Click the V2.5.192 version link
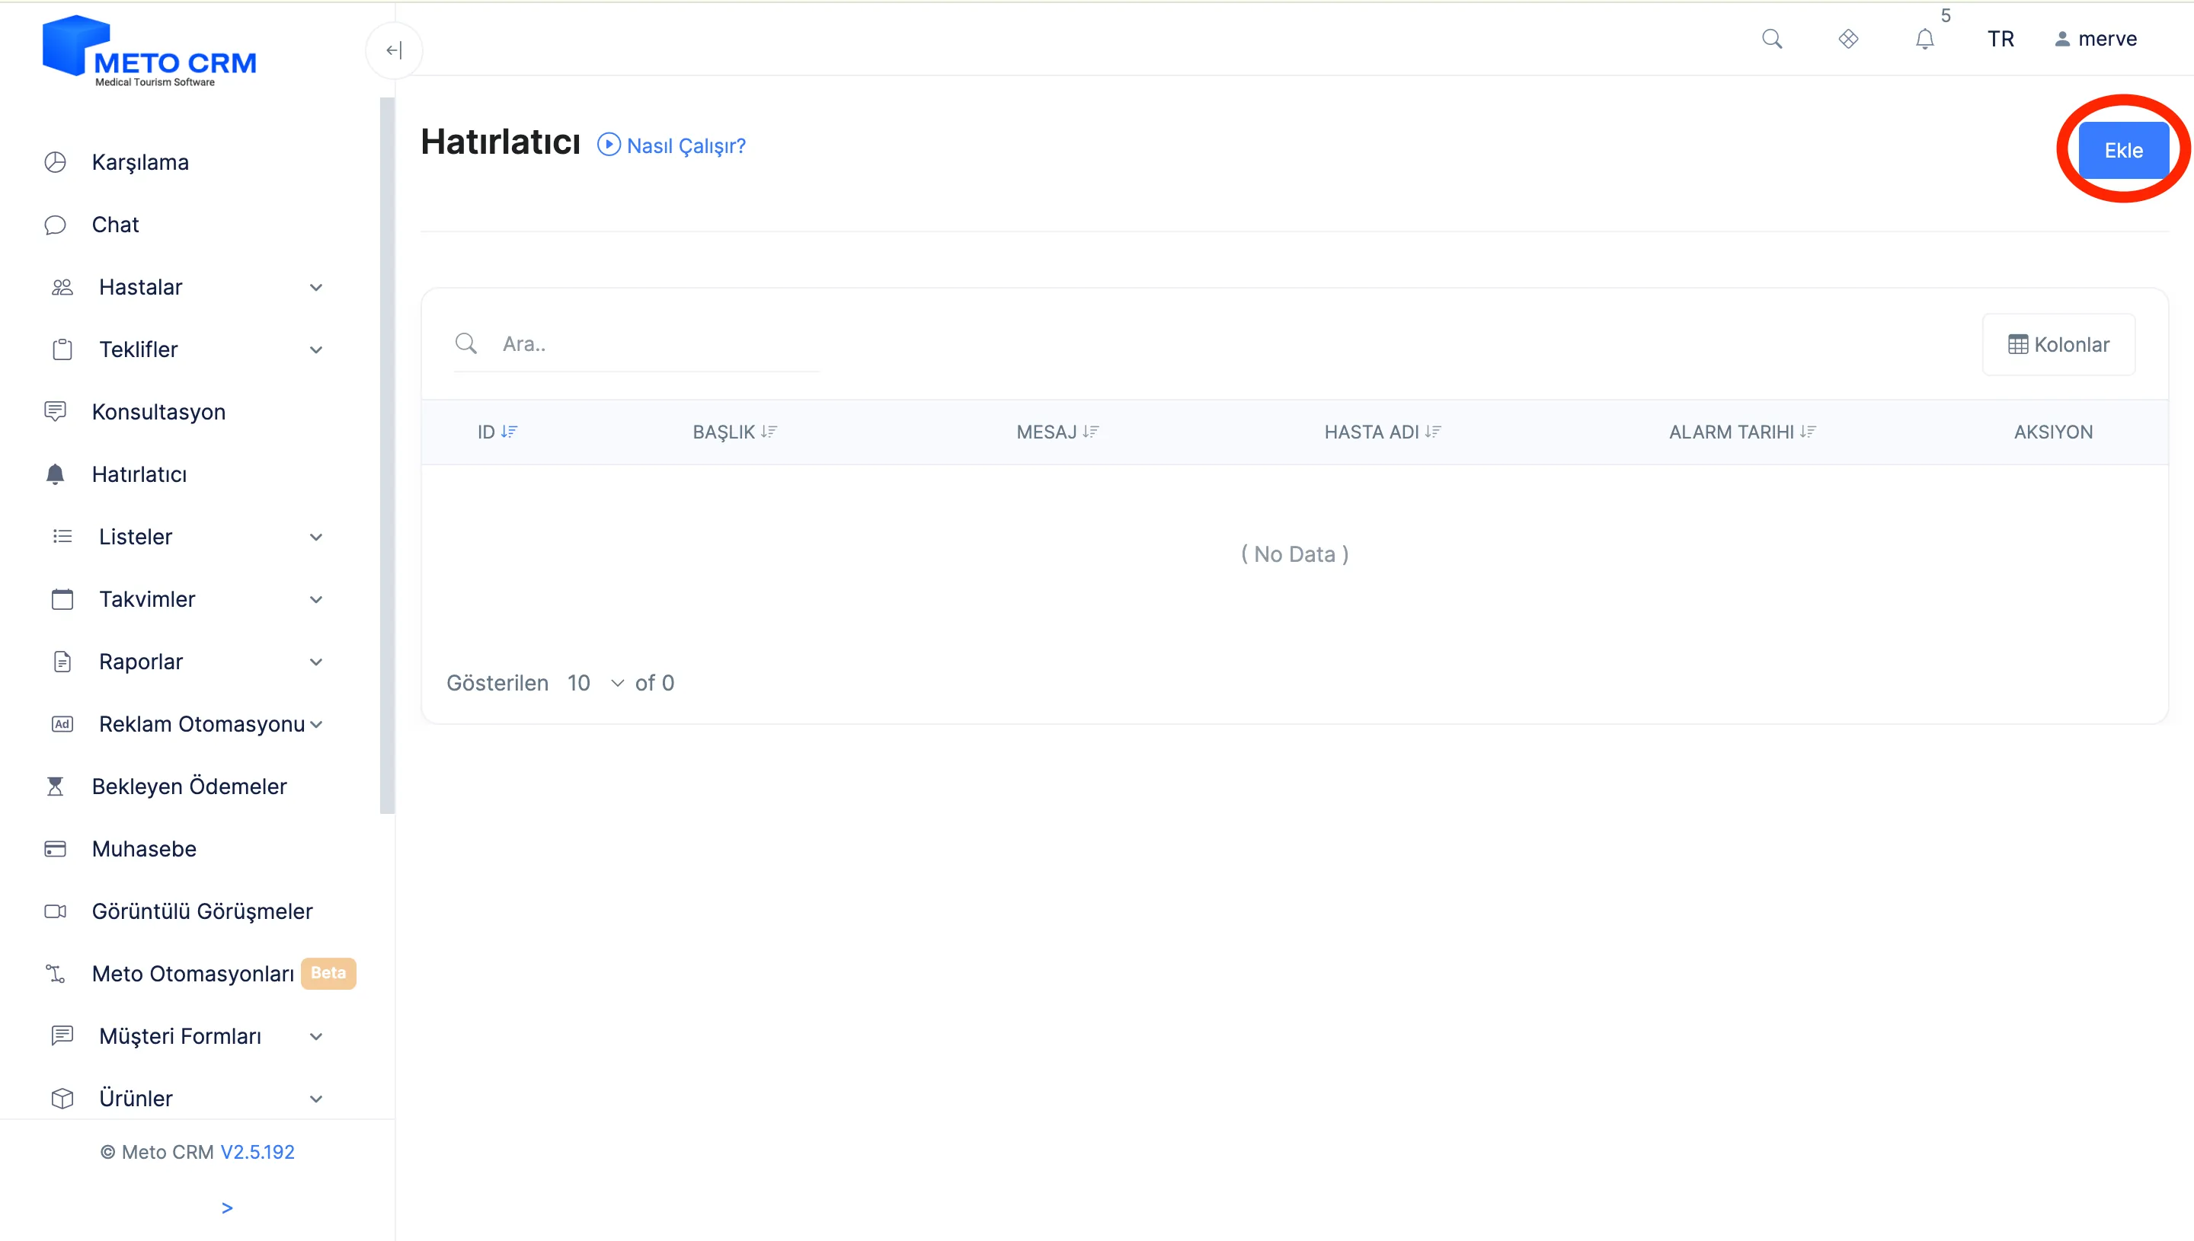This screenshot has height=1241, width=2194. [x=257, y=1151]
